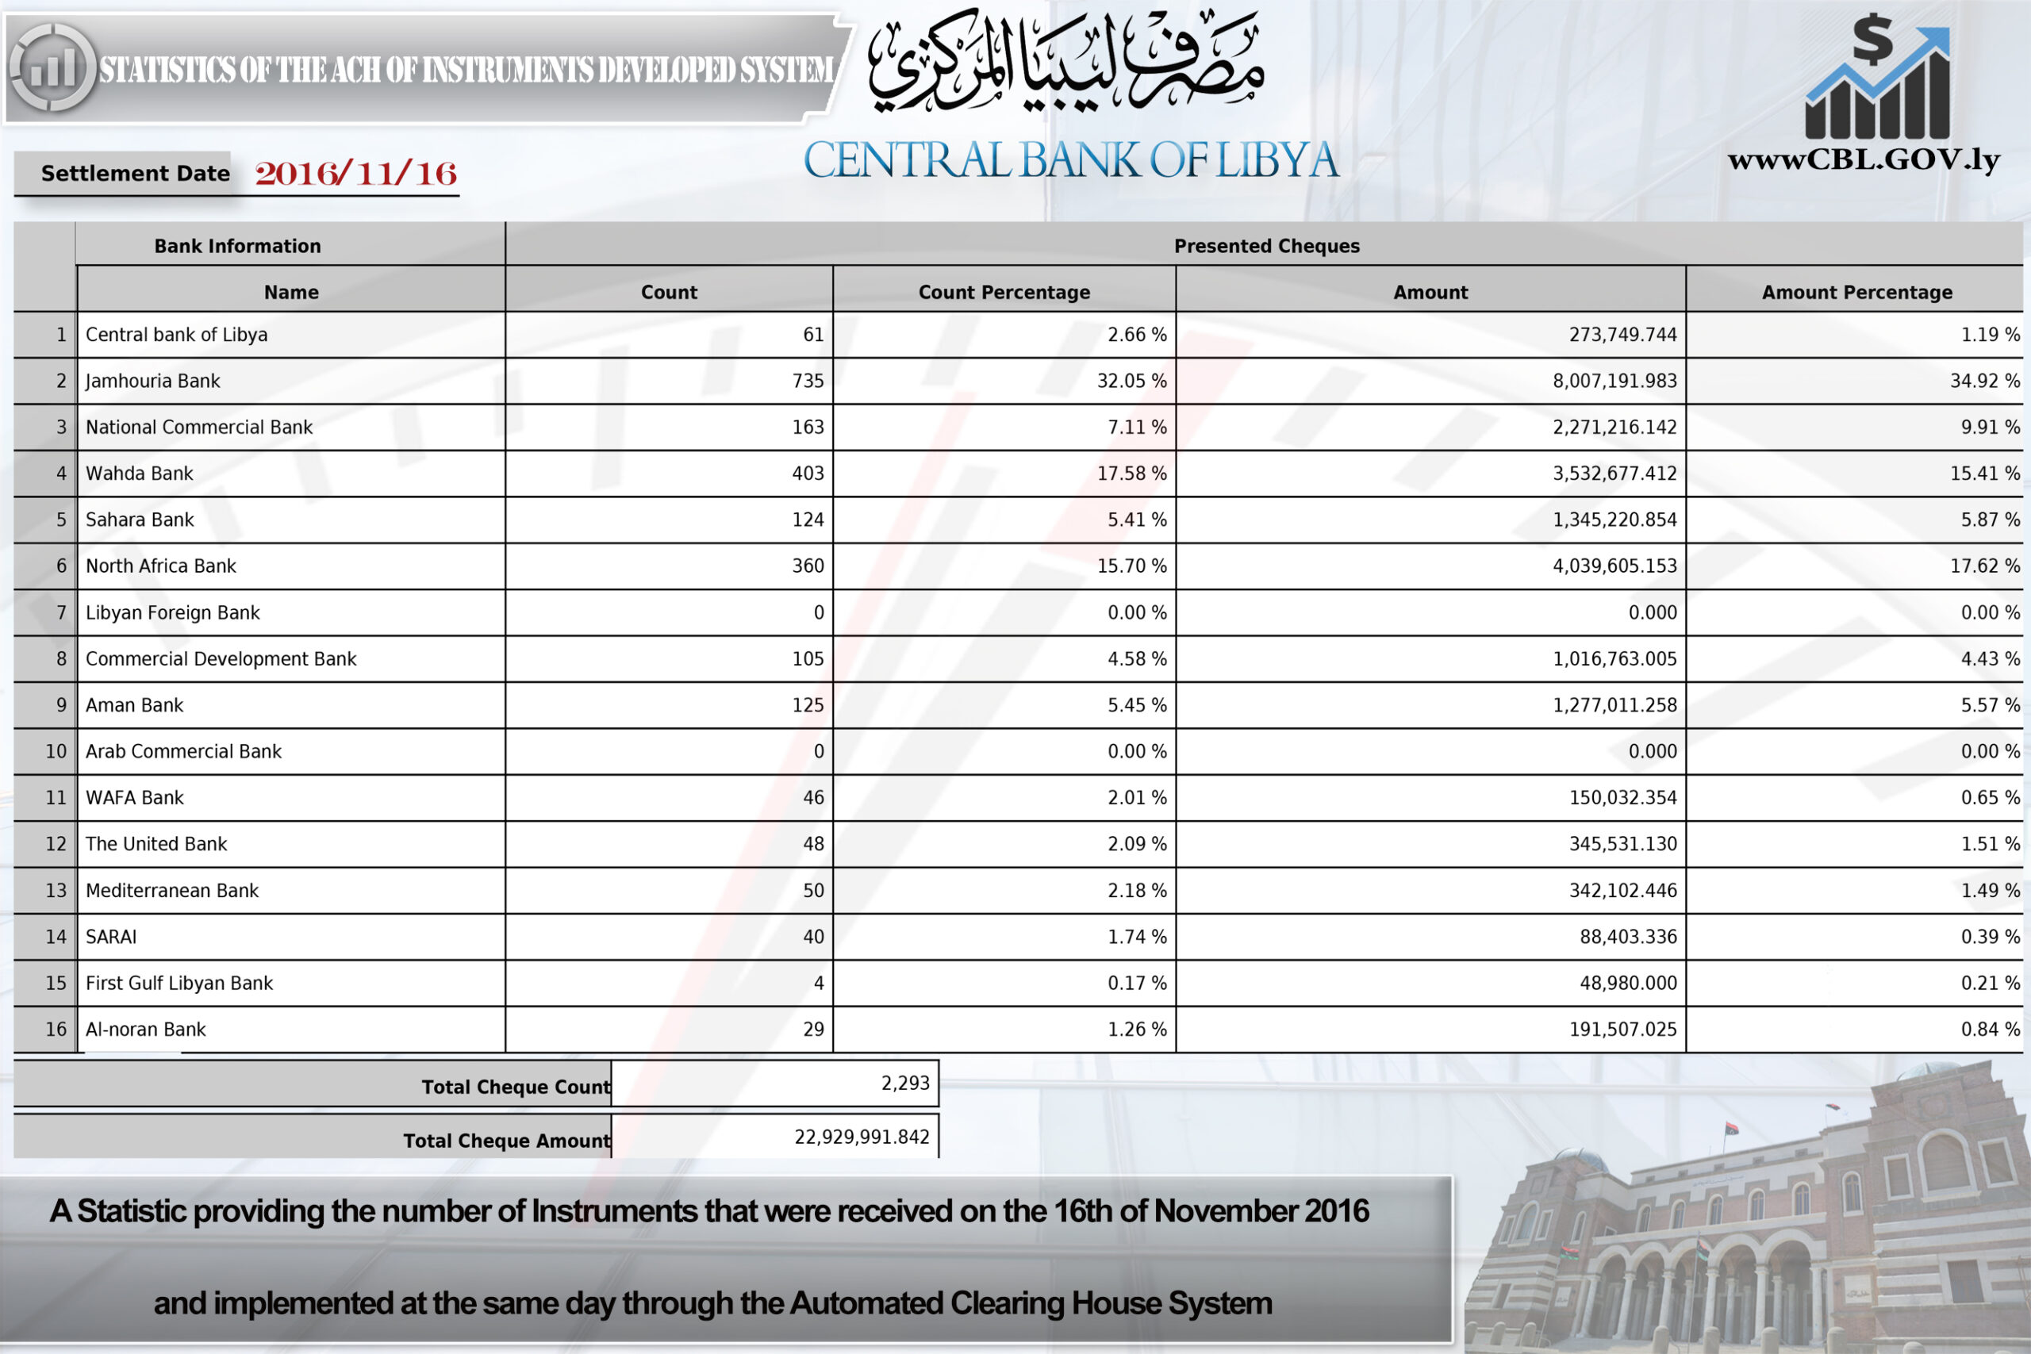Select The United Bank name cell
Image resolution: width=2031 pixels, height=1354 pixels.
291,845
